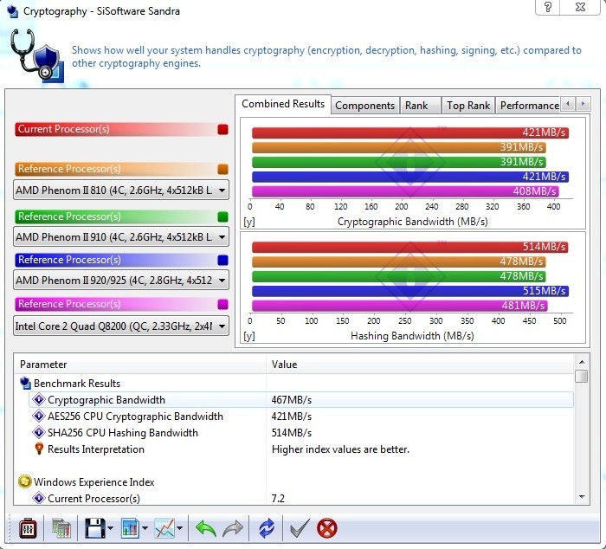606x549 pixels.
Task: Click the Windows Experience Index yellow icon
Action: pos(25,481)
